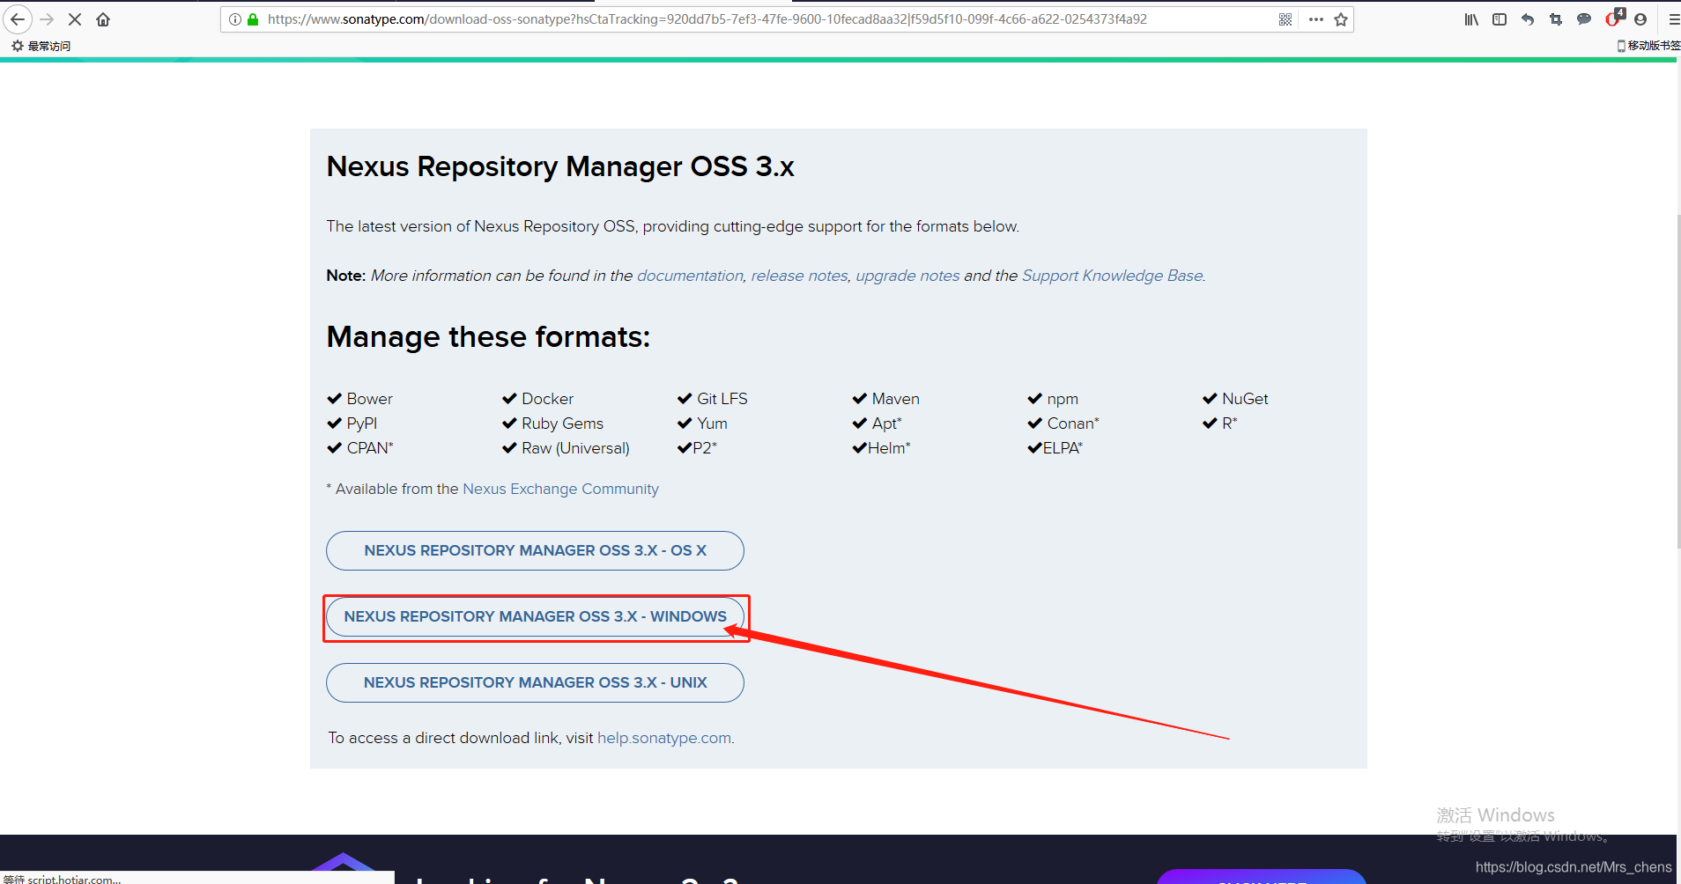
Task: Click the Conan* format entry
Action: tap(1063, 424)
